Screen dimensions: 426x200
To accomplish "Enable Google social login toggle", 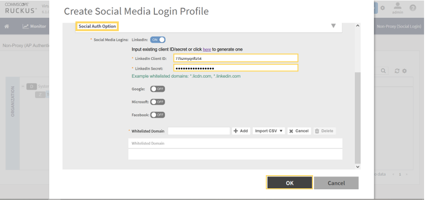I will point(158,89).
